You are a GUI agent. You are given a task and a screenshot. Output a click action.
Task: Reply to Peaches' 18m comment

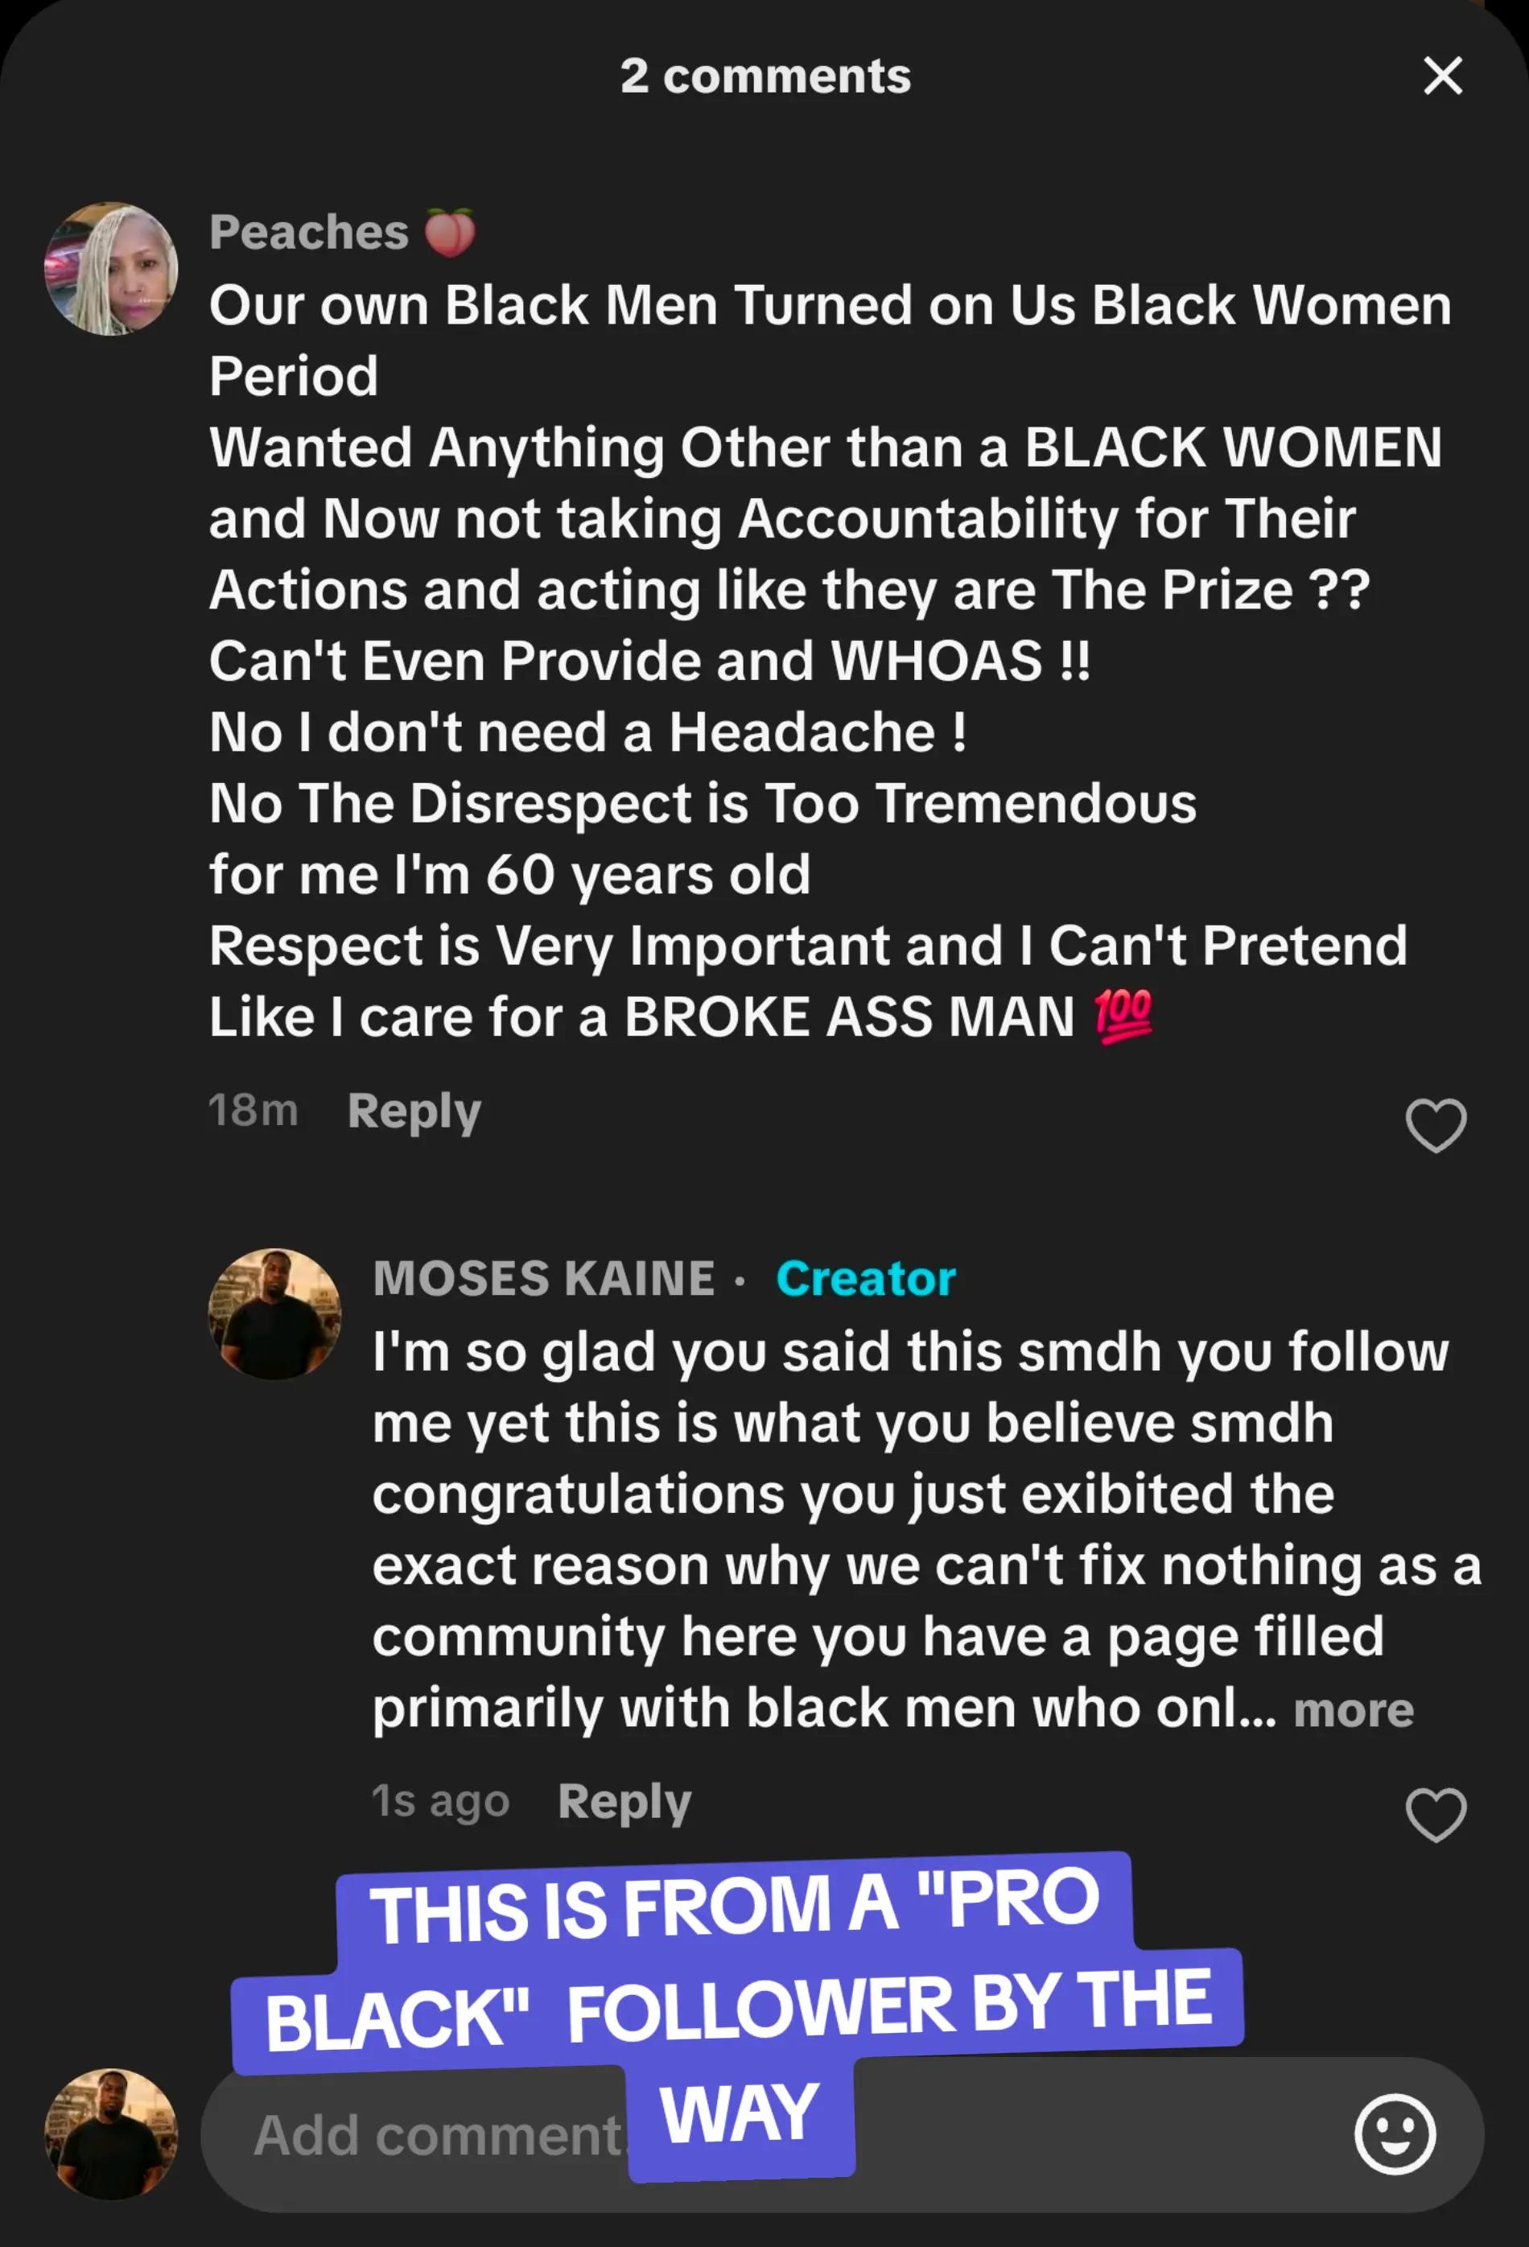coord(414,1111)
